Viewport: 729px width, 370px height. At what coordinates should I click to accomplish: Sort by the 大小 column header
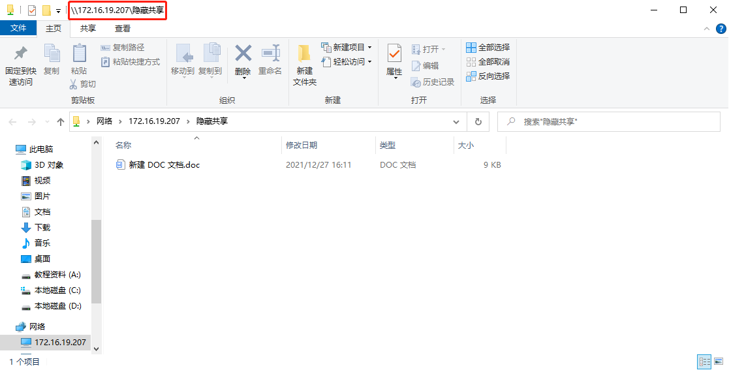(x=466, y=146)
